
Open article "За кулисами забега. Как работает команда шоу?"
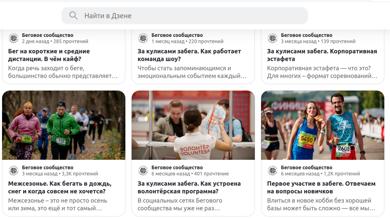coord(189,55)
